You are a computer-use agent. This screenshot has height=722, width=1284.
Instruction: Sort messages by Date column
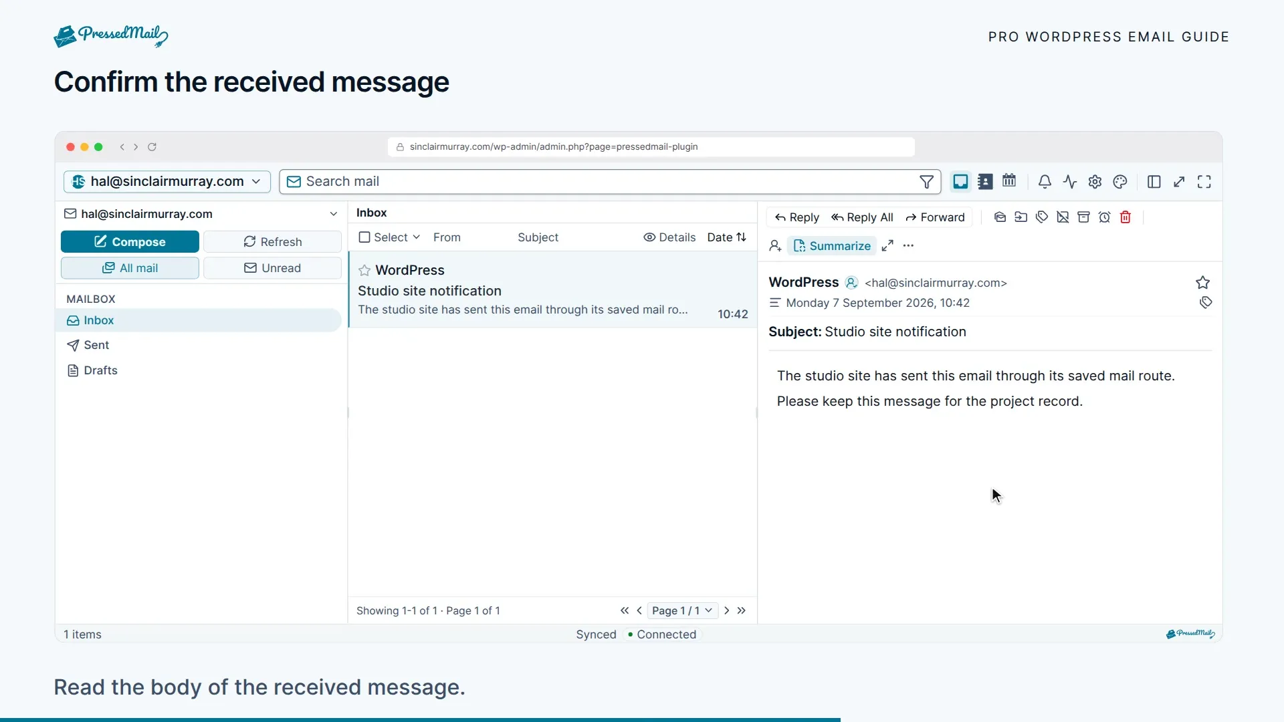(726, 237)
